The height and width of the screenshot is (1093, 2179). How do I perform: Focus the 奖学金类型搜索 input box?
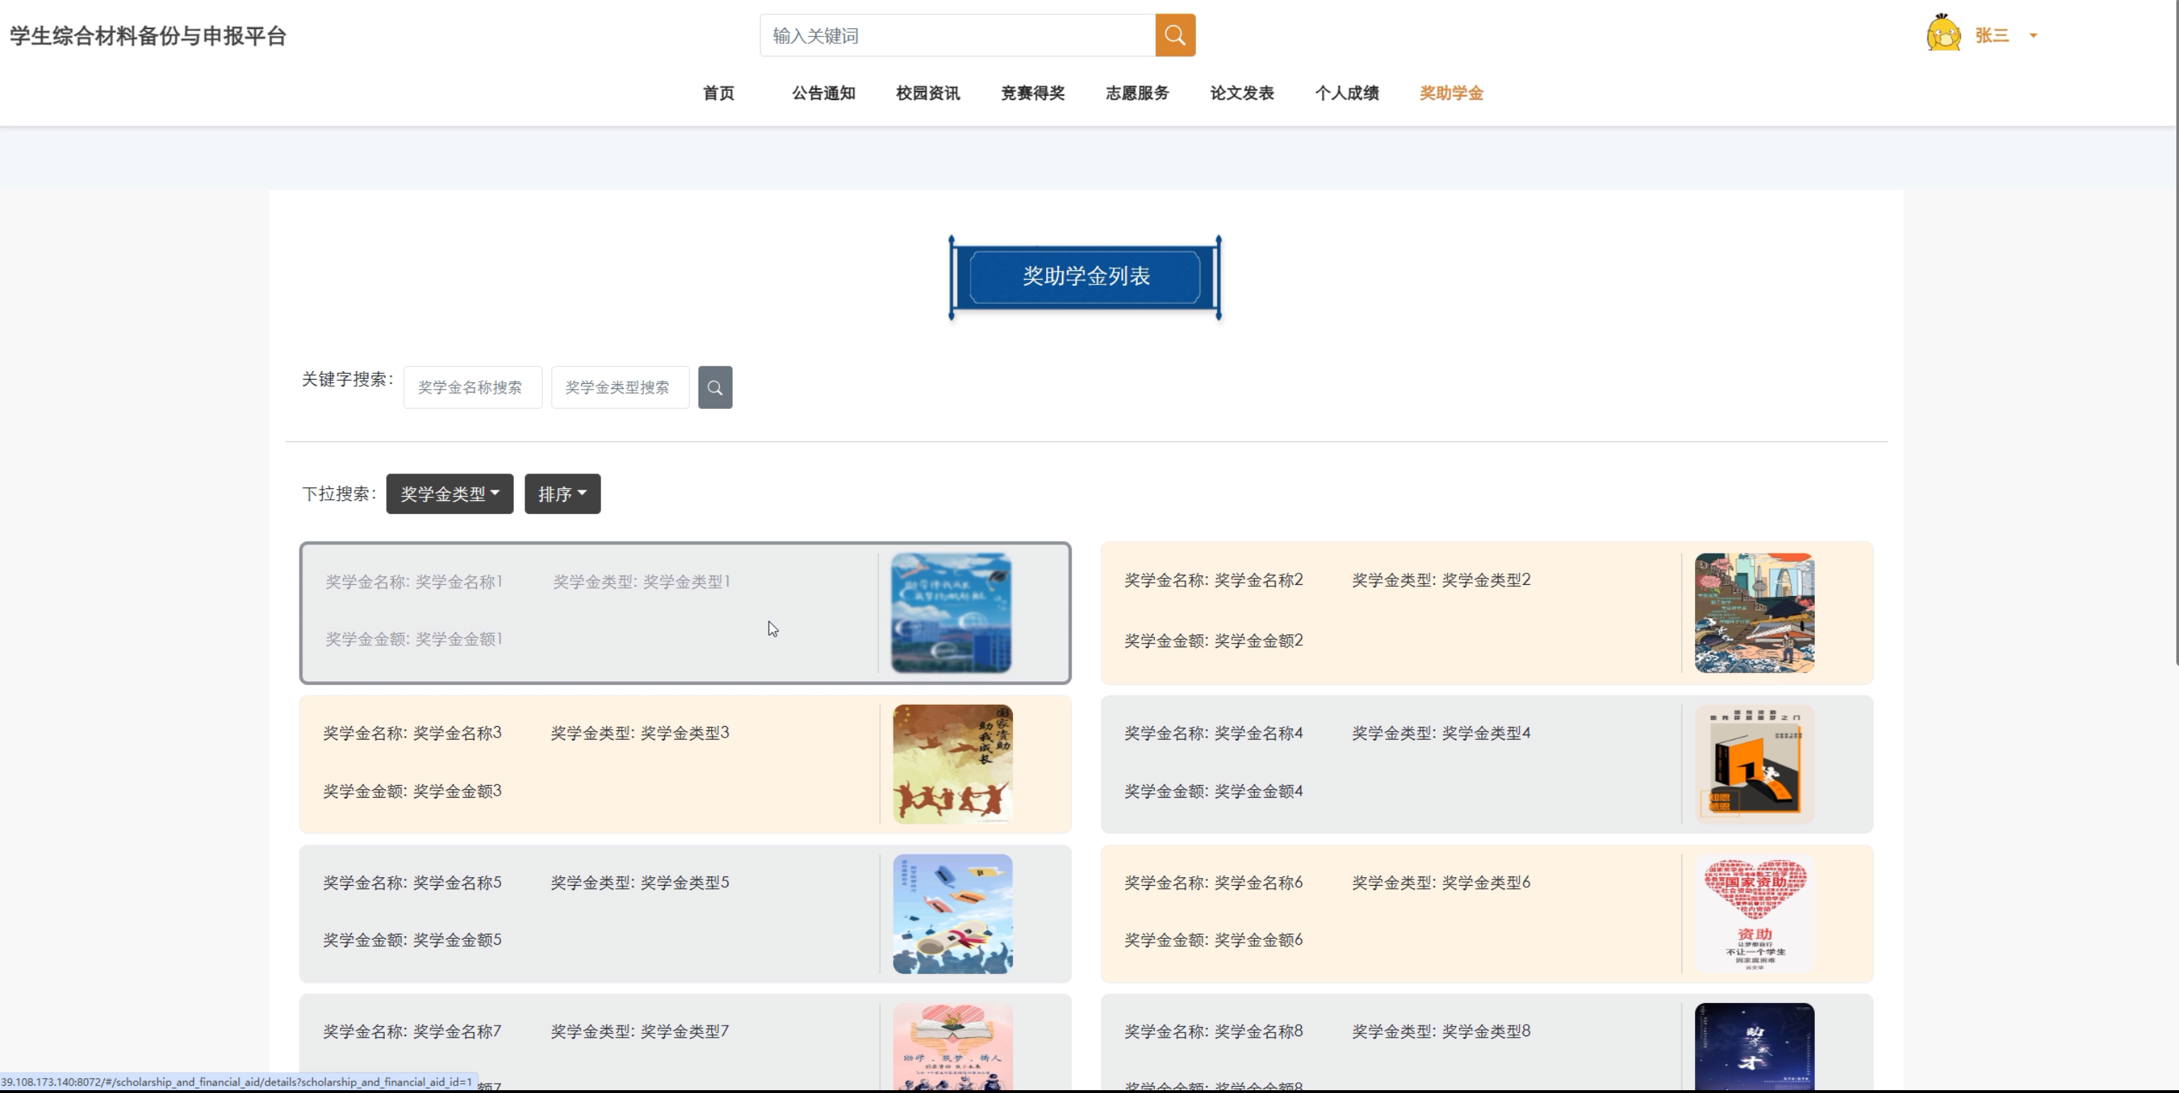click(x=619, y=388)
